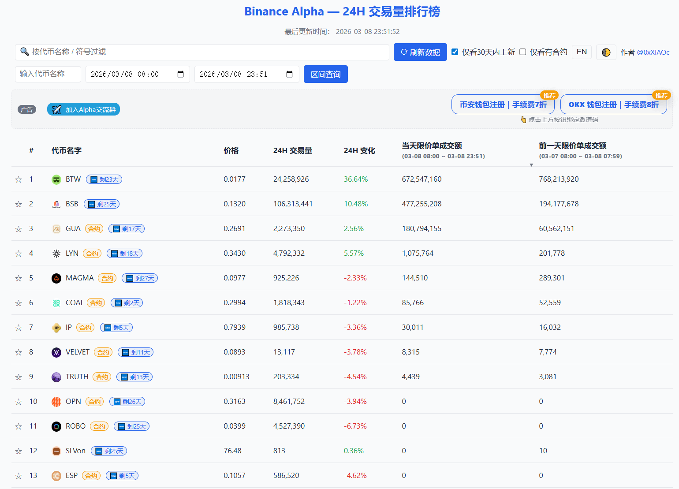Sort by # rank column

coord(31,150)
